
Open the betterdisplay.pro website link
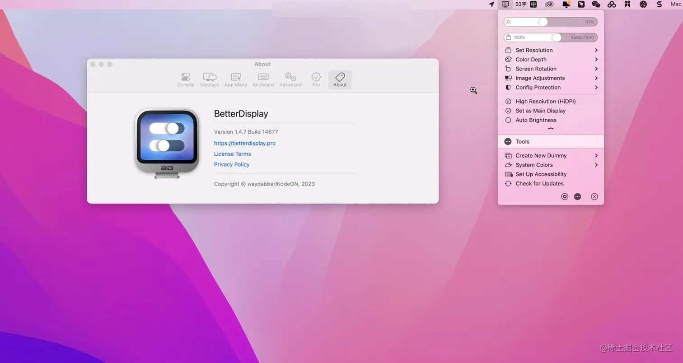[x=244, y=143]
